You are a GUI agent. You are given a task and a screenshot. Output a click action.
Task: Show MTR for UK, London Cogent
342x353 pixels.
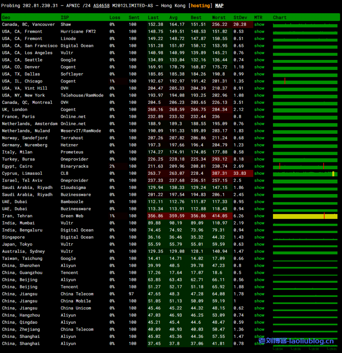point(259,110)
